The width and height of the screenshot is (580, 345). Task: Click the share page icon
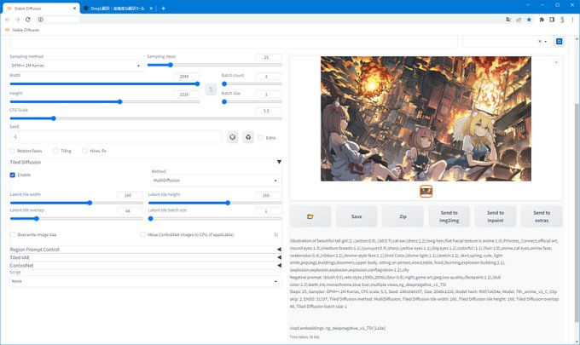pos(519,20)
